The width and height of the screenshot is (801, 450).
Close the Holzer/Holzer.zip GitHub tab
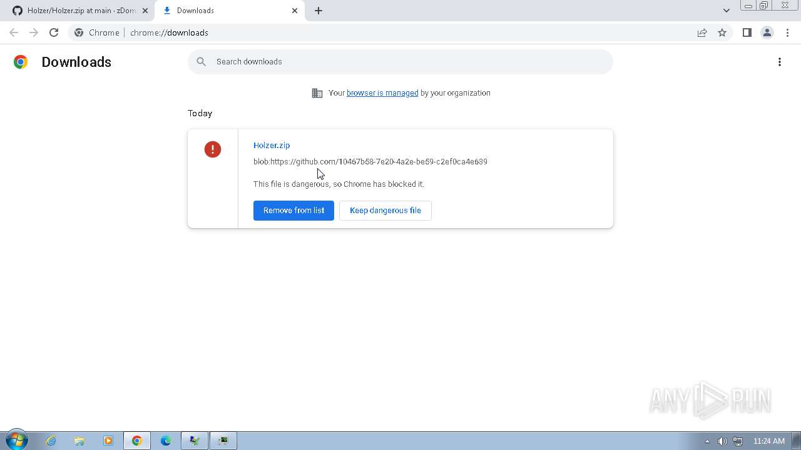click(145, 11)
